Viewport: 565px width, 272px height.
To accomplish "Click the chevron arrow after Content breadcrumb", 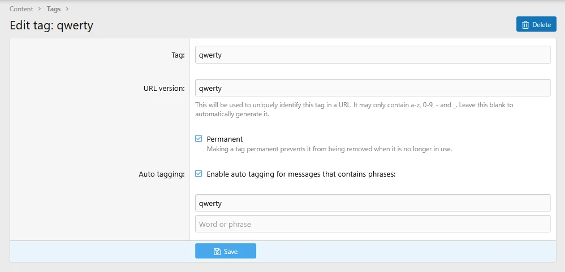I will 40,9.
